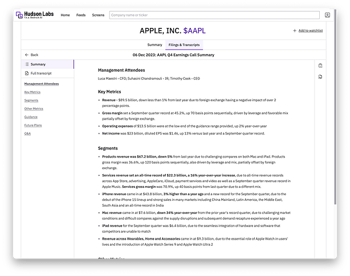
Task: Open the Home menu item
Action: point(66,15)
